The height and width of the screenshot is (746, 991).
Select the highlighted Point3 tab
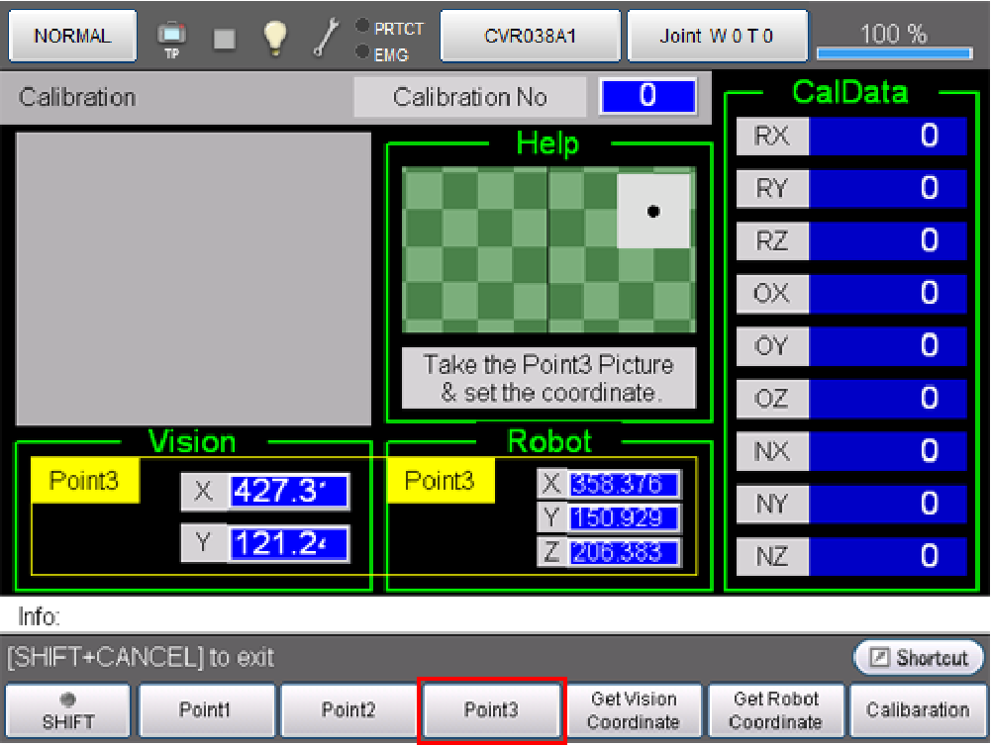click(x=491, y=710)
